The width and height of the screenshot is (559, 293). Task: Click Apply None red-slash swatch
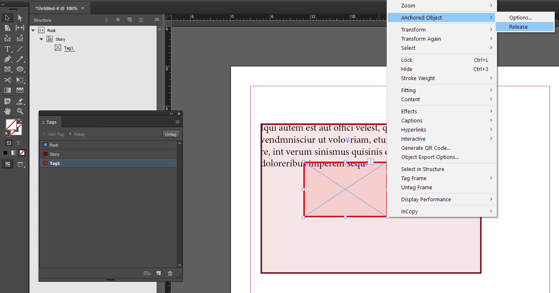(22, 153)
